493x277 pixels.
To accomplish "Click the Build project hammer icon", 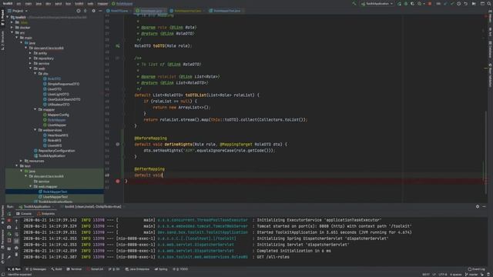I will coord(354,4).
